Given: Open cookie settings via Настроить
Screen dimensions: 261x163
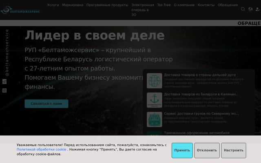Looking at the screenshot, I should 234,150.
